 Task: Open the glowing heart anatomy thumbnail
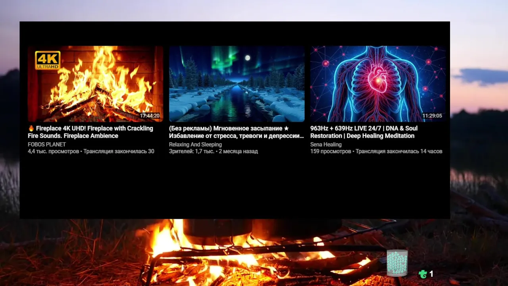coord(378,84)
